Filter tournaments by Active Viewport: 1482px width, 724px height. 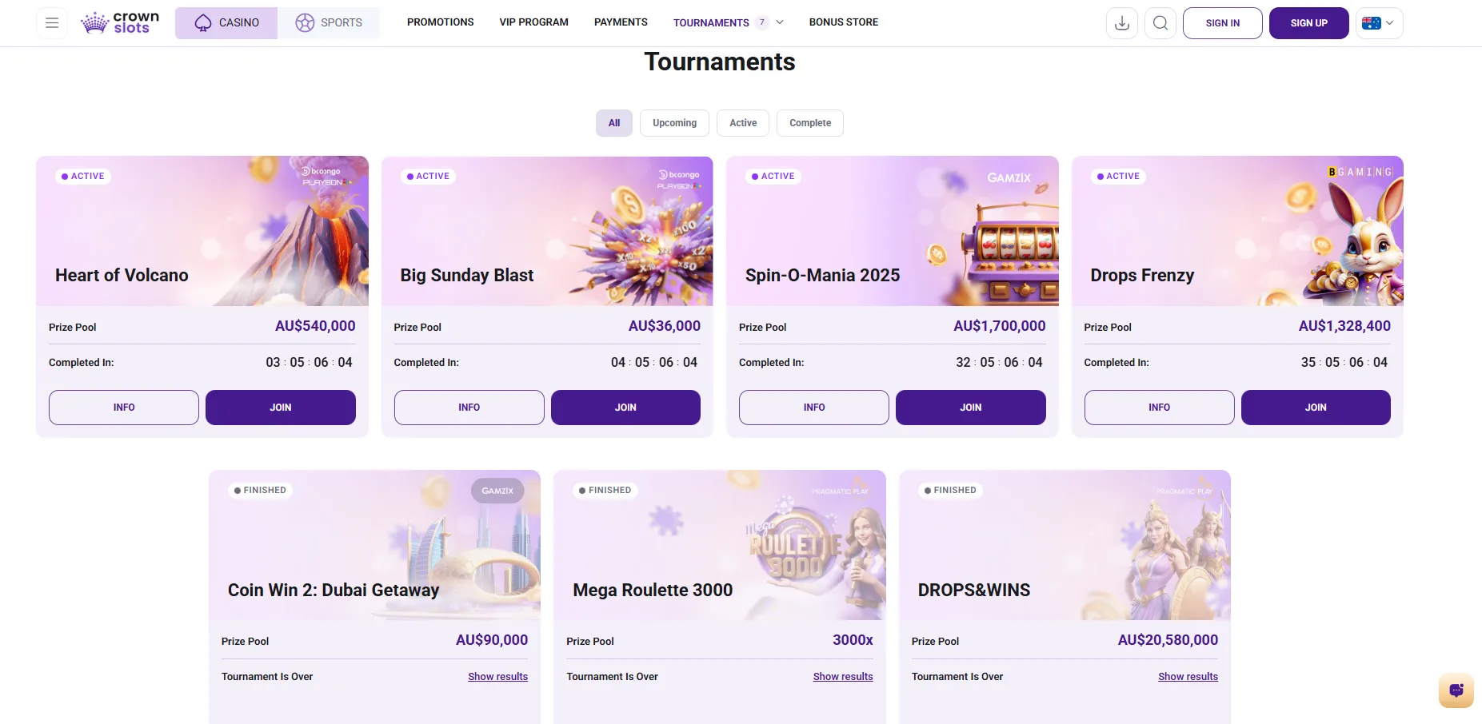[743, 123]
